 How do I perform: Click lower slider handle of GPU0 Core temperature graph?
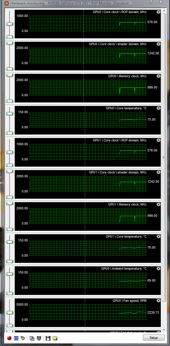click(10, 133)
